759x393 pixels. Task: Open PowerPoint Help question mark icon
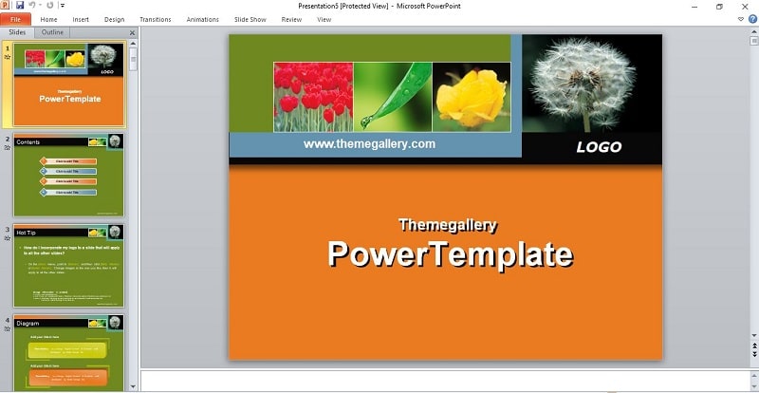tap(752, 19)
